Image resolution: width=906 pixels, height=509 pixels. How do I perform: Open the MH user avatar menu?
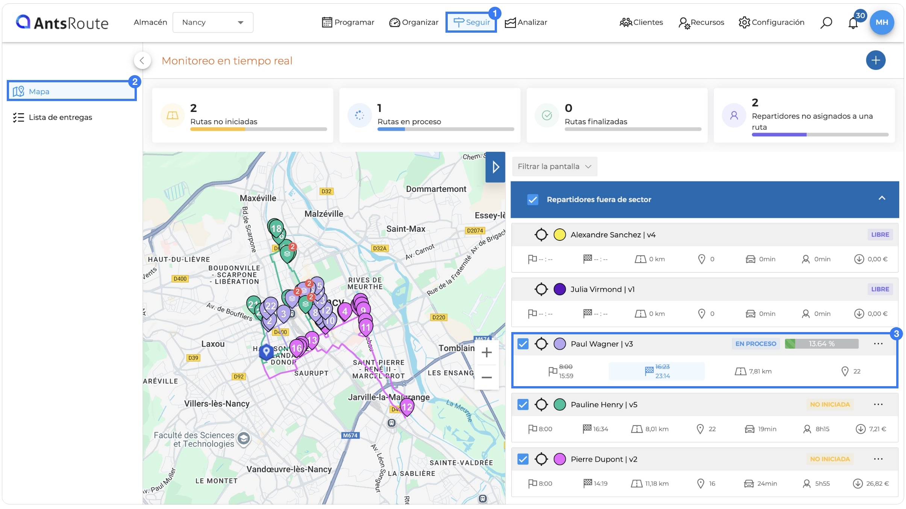882,22
